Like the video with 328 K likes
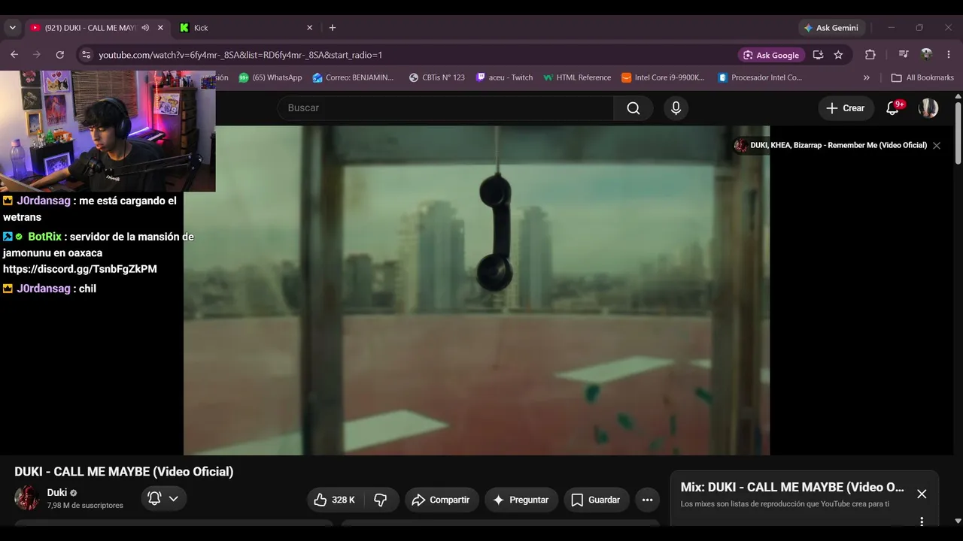This screenshot has height=541, width=963. point(335,500)
